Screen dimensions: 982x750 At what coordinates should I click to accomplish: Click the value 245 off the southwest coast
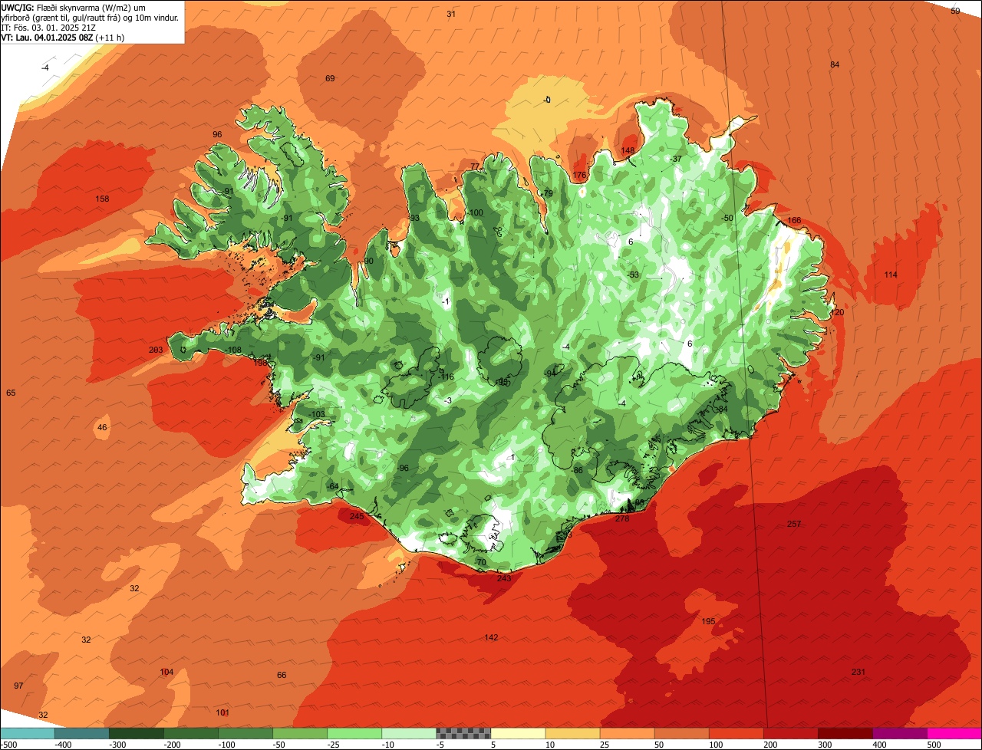coord(357,516)
